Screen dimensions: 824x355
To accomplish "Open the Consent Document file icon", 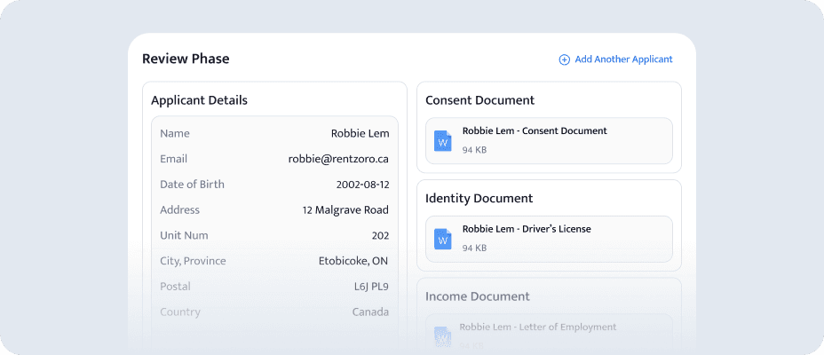I will 442,141.
